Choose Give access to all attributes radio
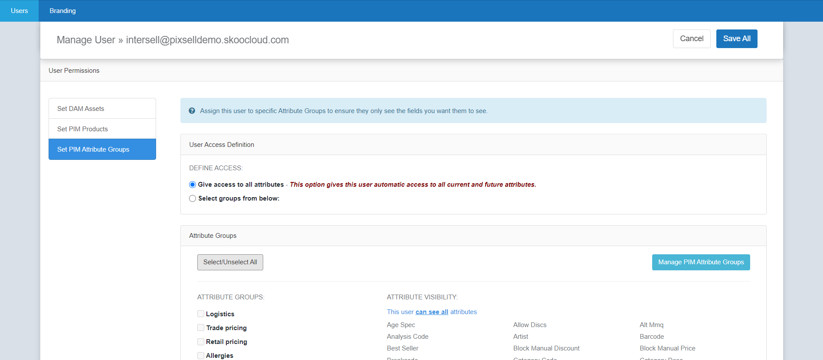This screenshot has width=823, height=360. [x=193, y=185]
